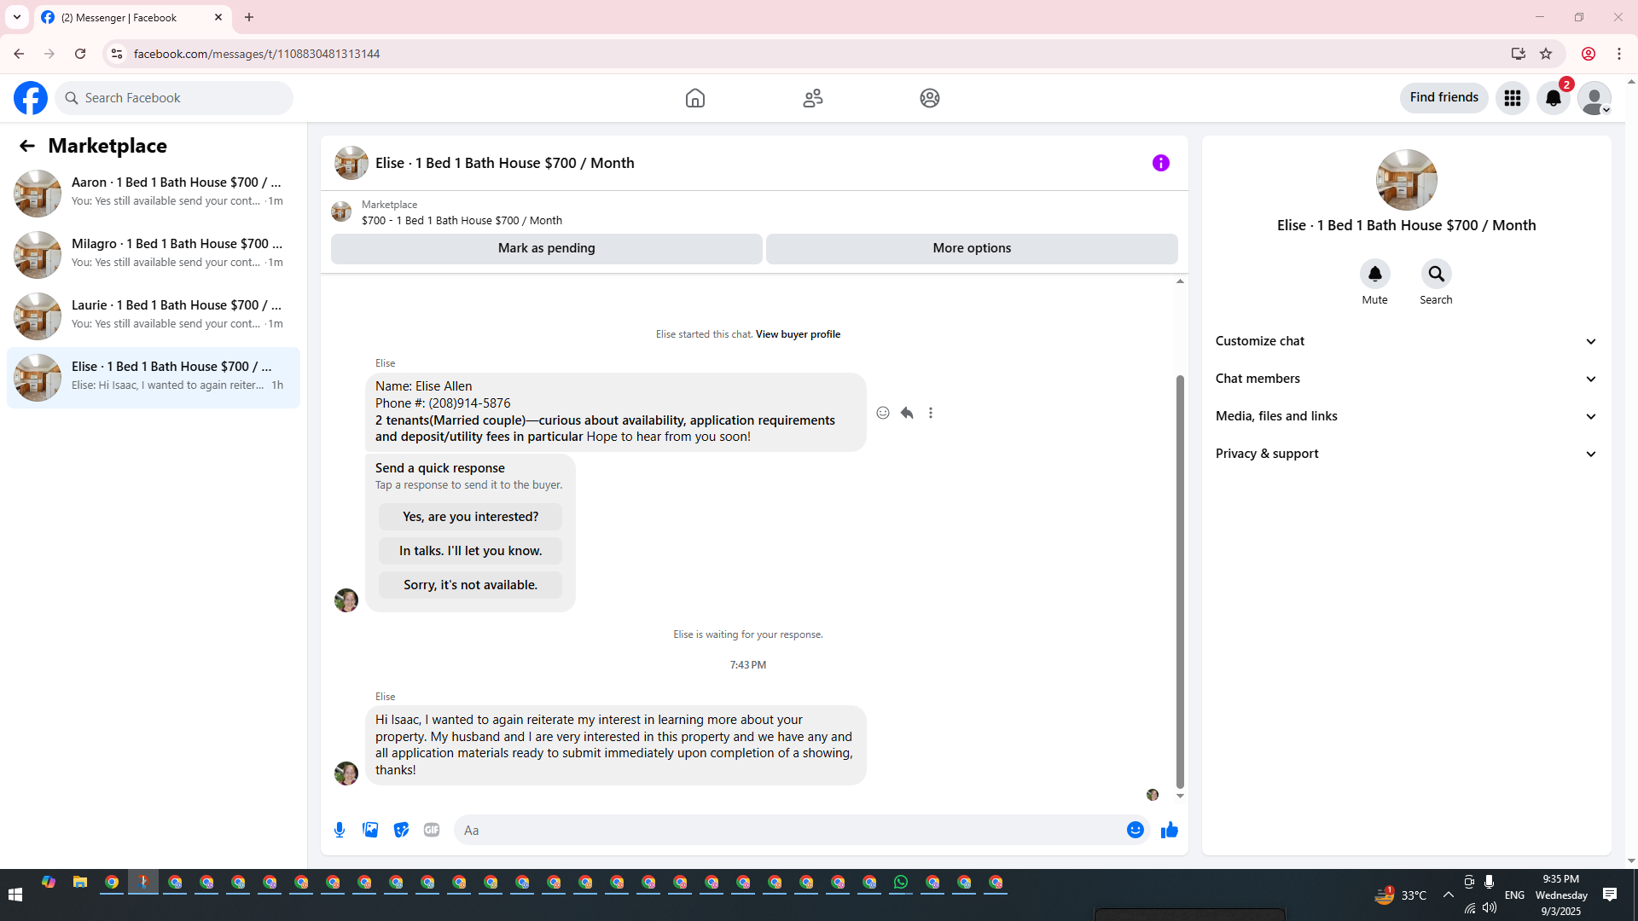
Task: Send "Sorry, it's not available." response
Action: click(x=470, y=585)
